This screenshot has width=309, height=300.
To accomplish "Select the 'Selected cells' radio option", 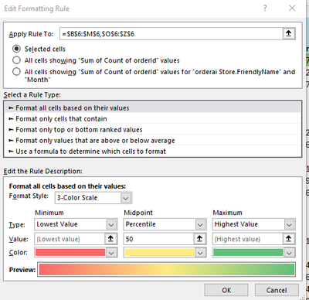I will (x=16, y=49).
